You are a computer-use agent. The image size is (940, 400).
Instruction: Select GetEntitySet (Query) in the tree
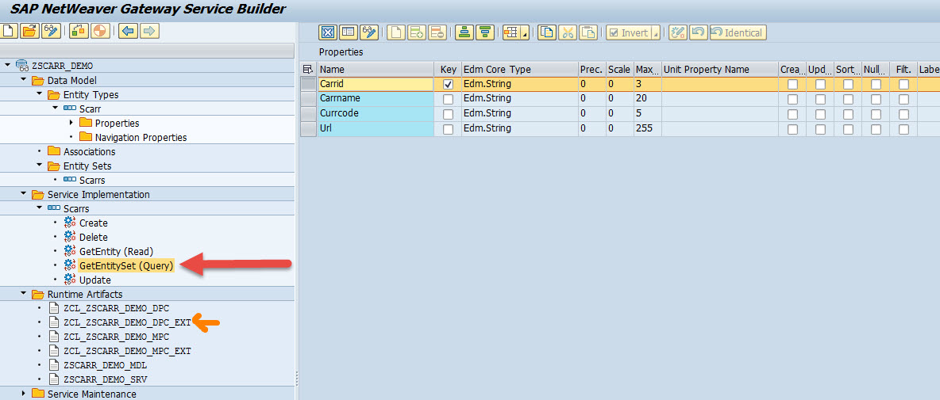coord(126,265)
